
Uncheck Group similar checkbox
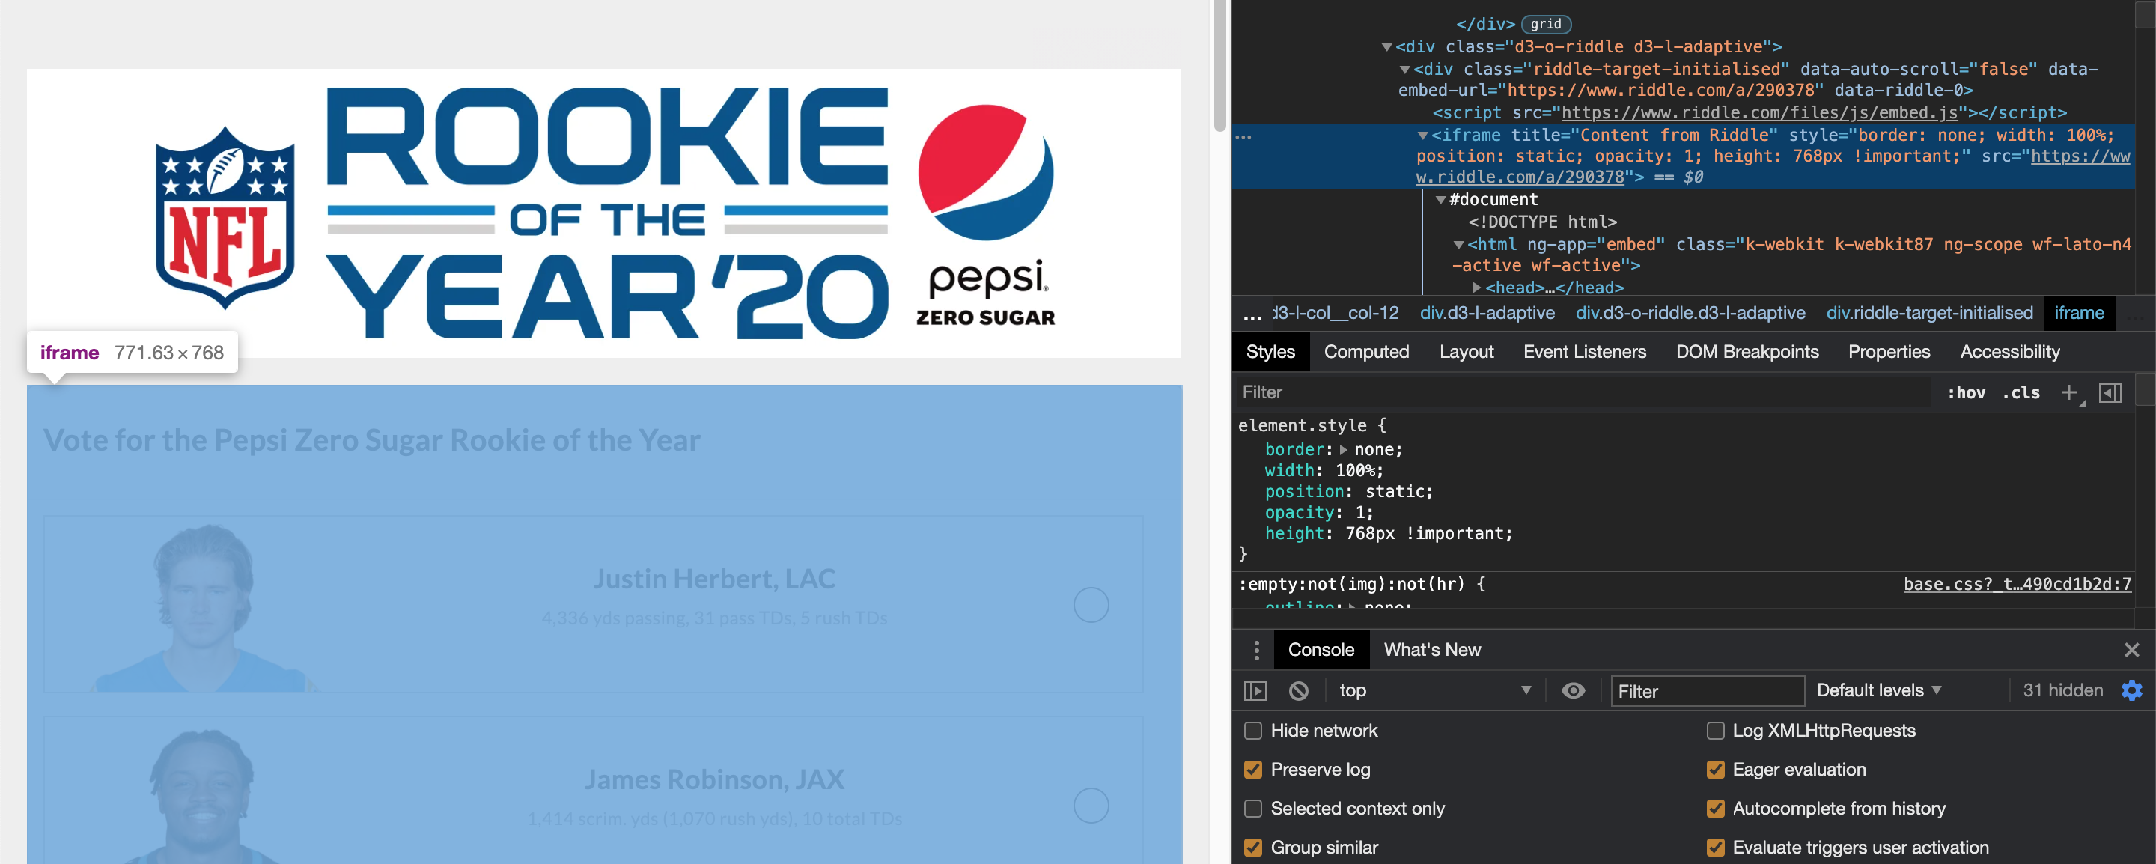click(1253, 848)
